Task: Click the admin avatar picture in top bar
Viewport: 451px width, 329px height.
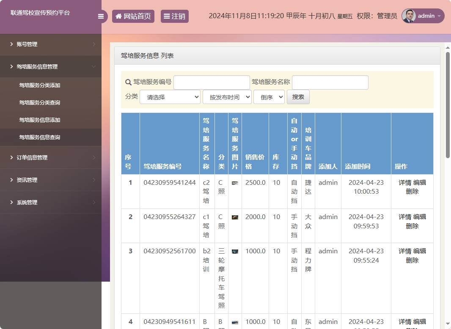Action: tap(409, 16)
